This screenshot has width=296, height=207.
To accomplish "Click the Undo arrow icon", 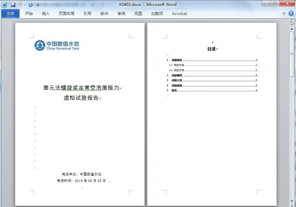I will [x=20, y=5].
